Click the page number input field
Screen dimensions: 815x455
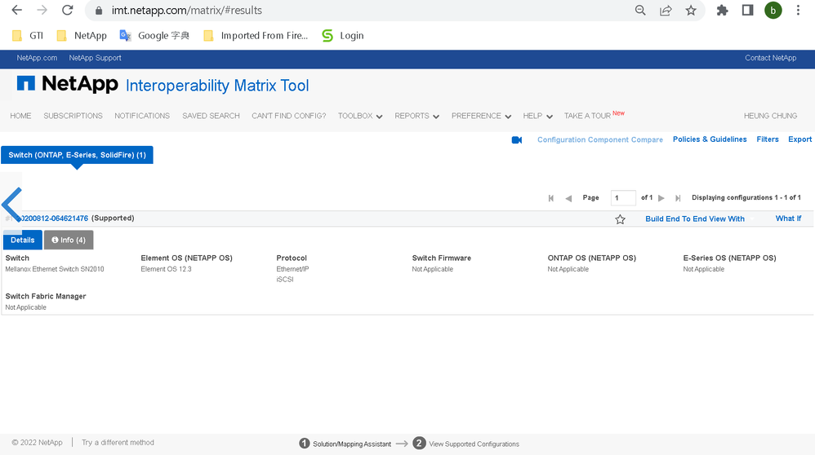tap(622, 198)
